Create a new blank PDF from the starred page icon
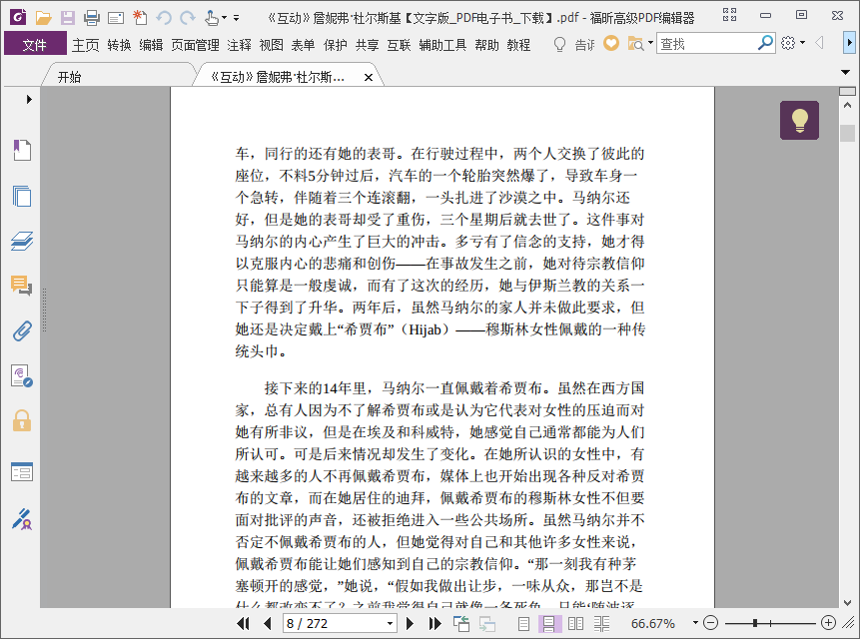Screen dimensions: 860x639 (x=140, y=18)
